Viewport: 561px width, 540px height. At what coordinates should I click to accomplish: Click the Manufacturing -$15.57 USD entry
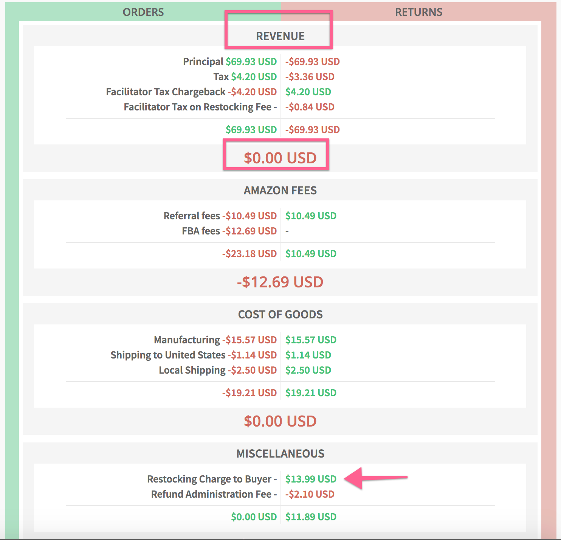pos(215,340)
